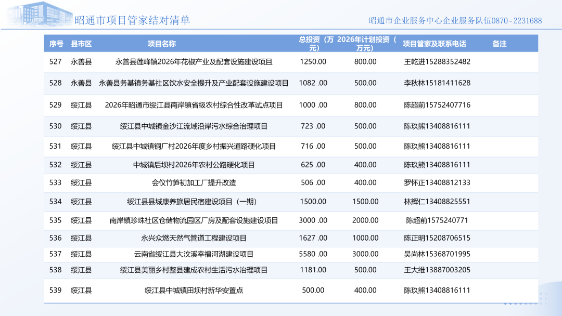Click contact 陈超前15752407716
Screen dimensions: 562x316
[437, 105]
